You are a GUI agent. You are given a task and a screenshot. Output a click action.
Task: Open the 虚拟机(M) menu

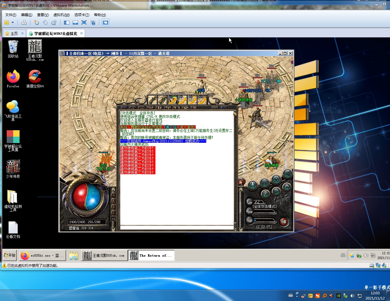[x=61, y=15]
